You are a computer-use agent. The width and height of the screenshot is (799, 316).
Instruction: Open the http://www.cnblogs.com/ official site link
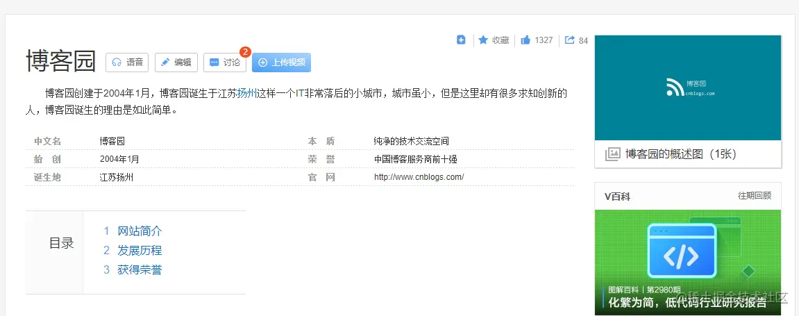419,177
